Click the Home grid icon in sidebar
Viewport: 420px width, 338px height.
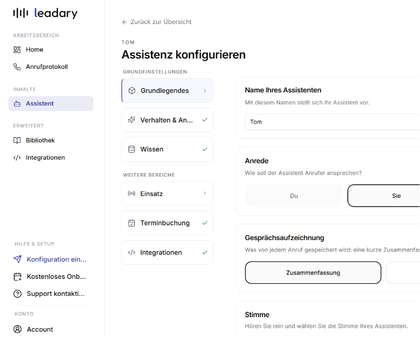point(17,50)
